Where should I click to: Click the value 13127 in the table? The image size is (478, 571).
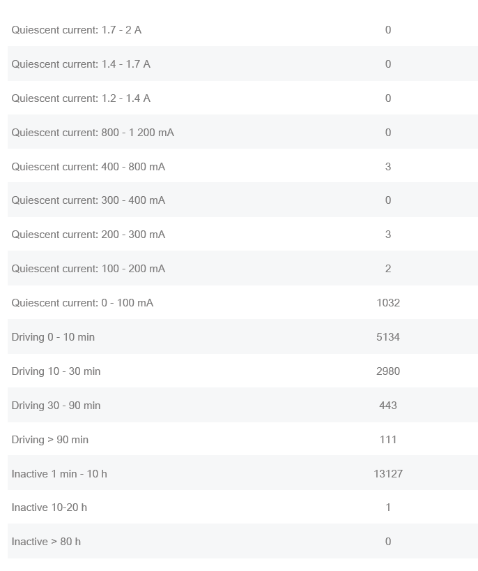388,474
